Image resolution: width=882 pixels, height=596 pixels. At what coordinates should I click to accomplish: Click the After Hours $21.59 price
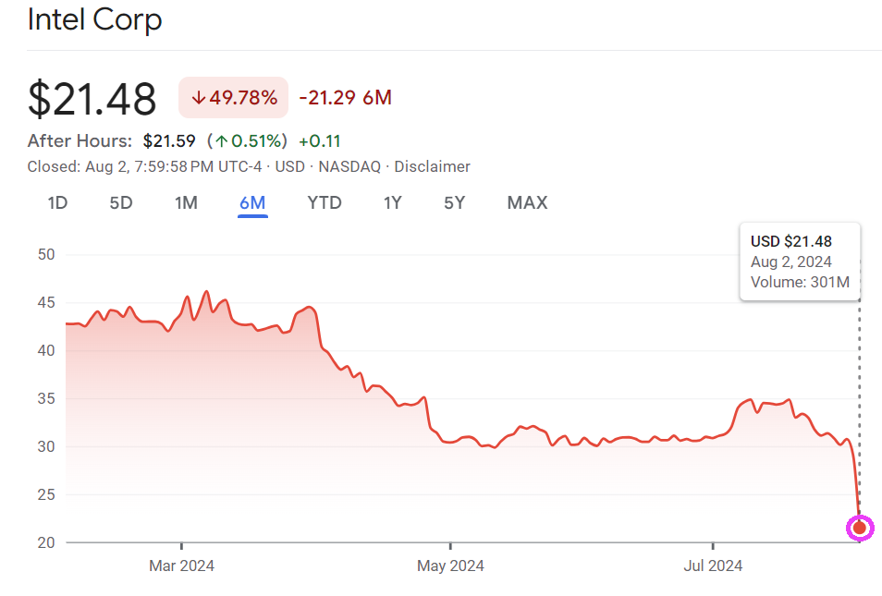tap(169, 141)
